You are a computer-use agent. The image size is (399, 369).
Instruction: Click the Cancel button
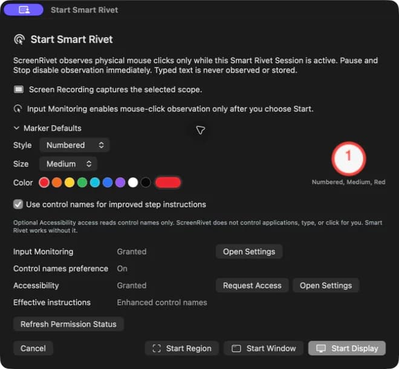[33, 348]
